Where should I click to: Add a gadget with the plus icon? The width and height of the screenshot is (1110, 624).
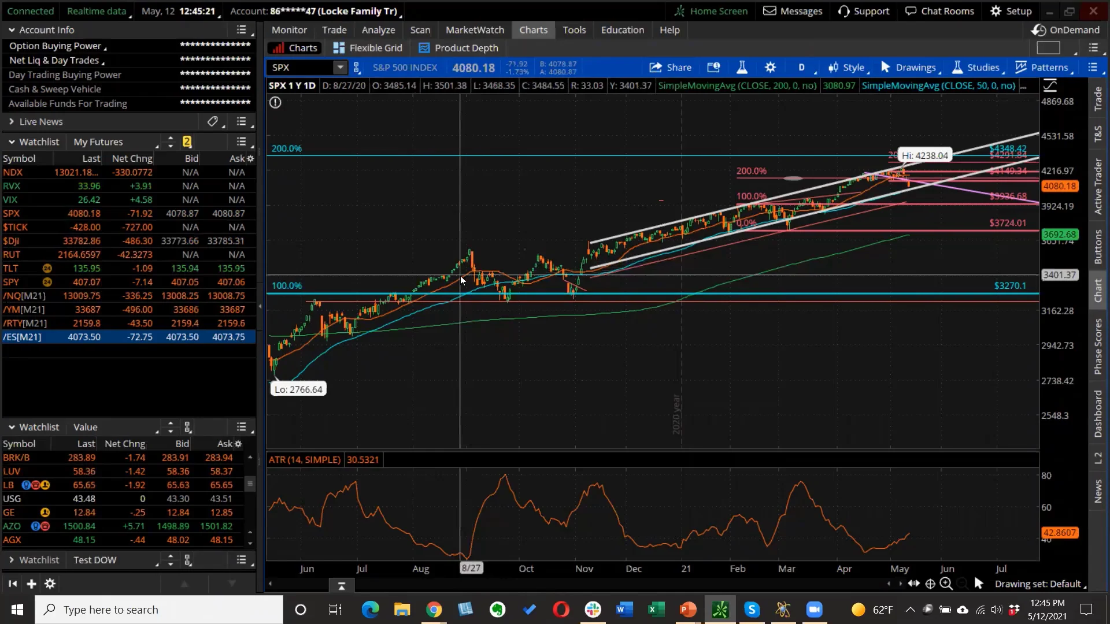[x=31, y=584]
